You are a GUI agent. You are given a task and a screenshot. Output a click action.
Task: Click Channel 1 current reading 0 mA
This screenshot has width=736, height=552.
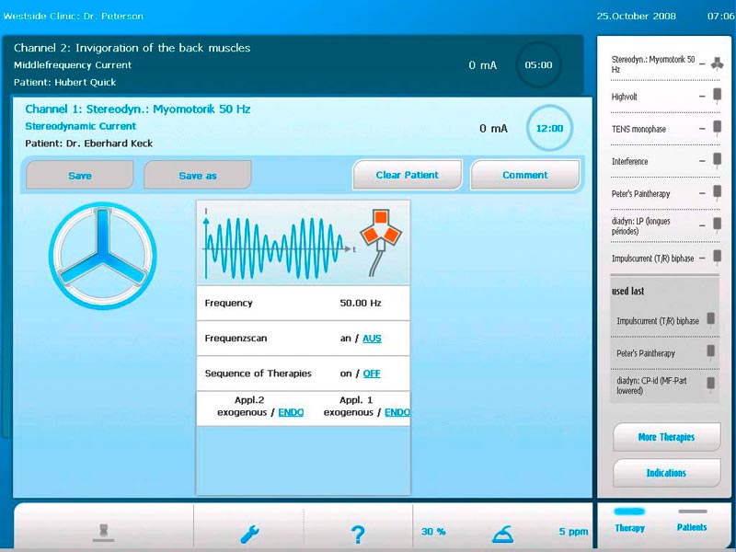(493, 129)
